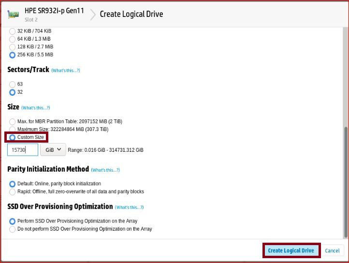The height and width of the screenshot is (263, 349).
Task: Set Sectors/Track to 63
Action: coord(13,84)
